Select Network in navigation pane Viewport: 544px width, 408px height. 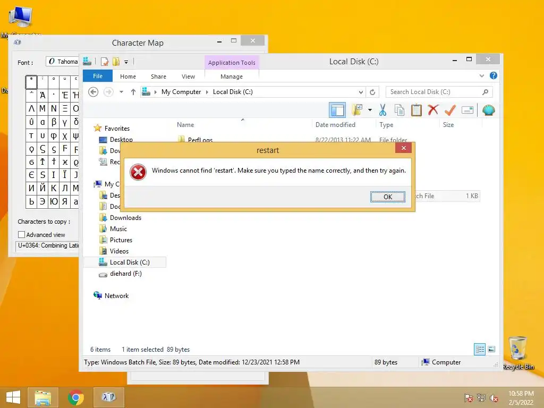pyautogui.click(x=116, y=295)
